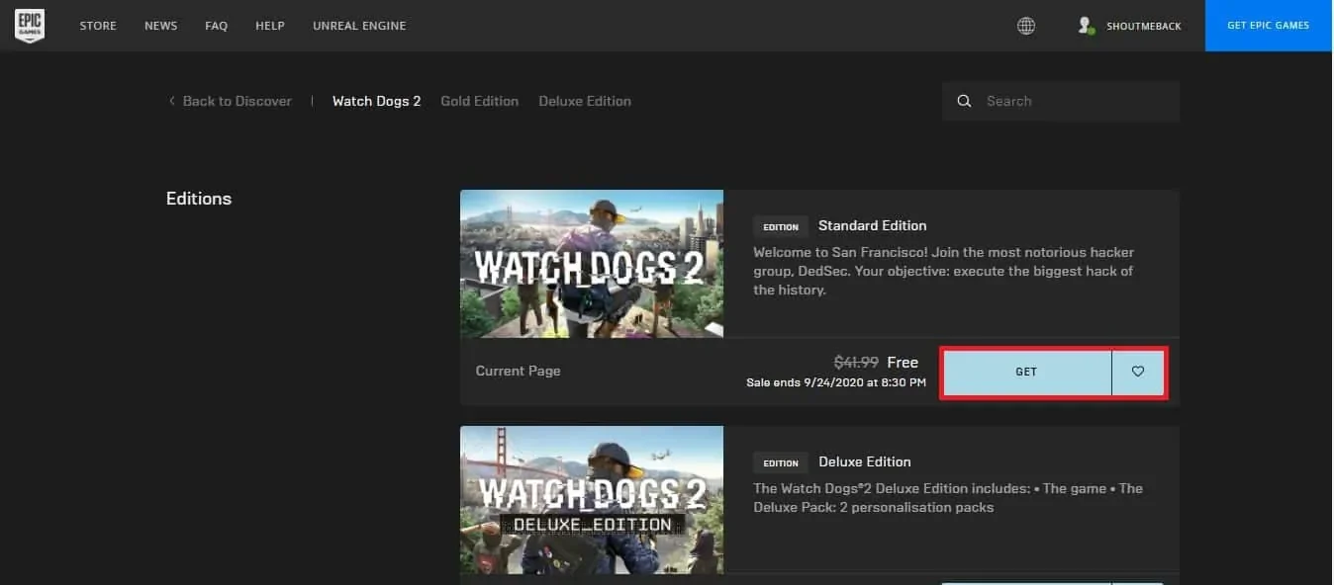Click the Back to Discover chevron arrow
Viewport: 1334px width, 585px height.
point(171,101)
